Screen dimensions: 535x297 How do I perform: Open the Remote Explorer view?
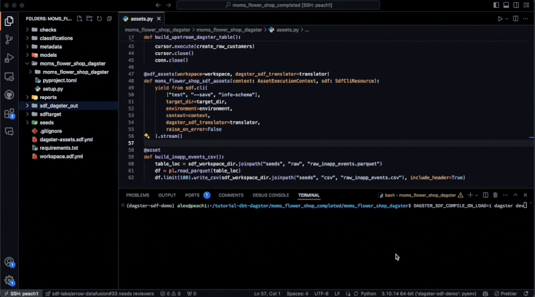click(9, 76)
